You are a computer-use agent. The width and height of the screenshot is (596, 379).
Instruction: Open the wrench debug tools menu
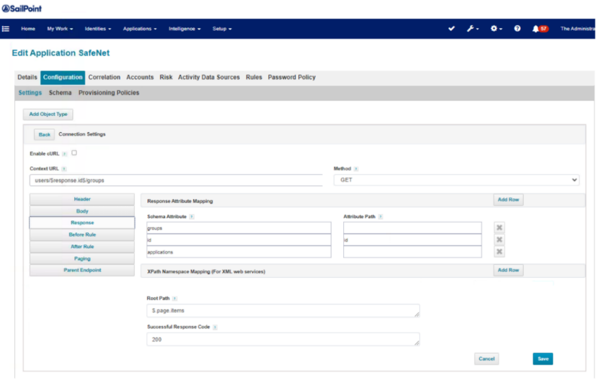point(473,29)
